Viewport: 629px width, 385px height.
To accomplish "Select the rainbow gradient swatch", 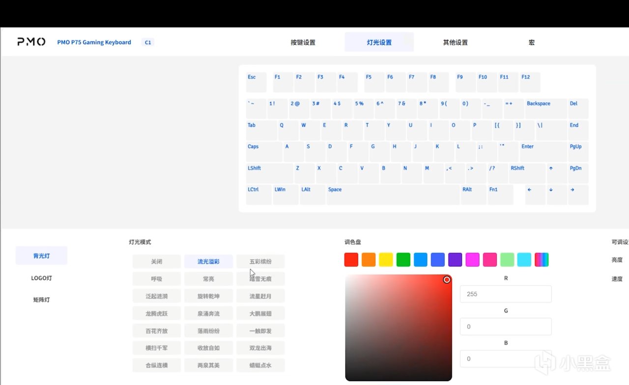I will coord(542,260).
